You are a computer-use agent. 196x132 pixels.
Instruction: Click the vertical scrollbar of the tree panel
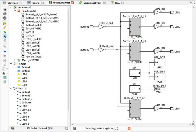[x=69, y=53]
